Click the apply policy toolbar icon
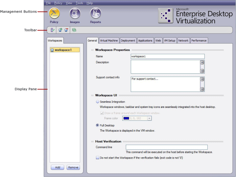Image resolution: width=236 pixels, height=177 pixels. click(53, 30)
